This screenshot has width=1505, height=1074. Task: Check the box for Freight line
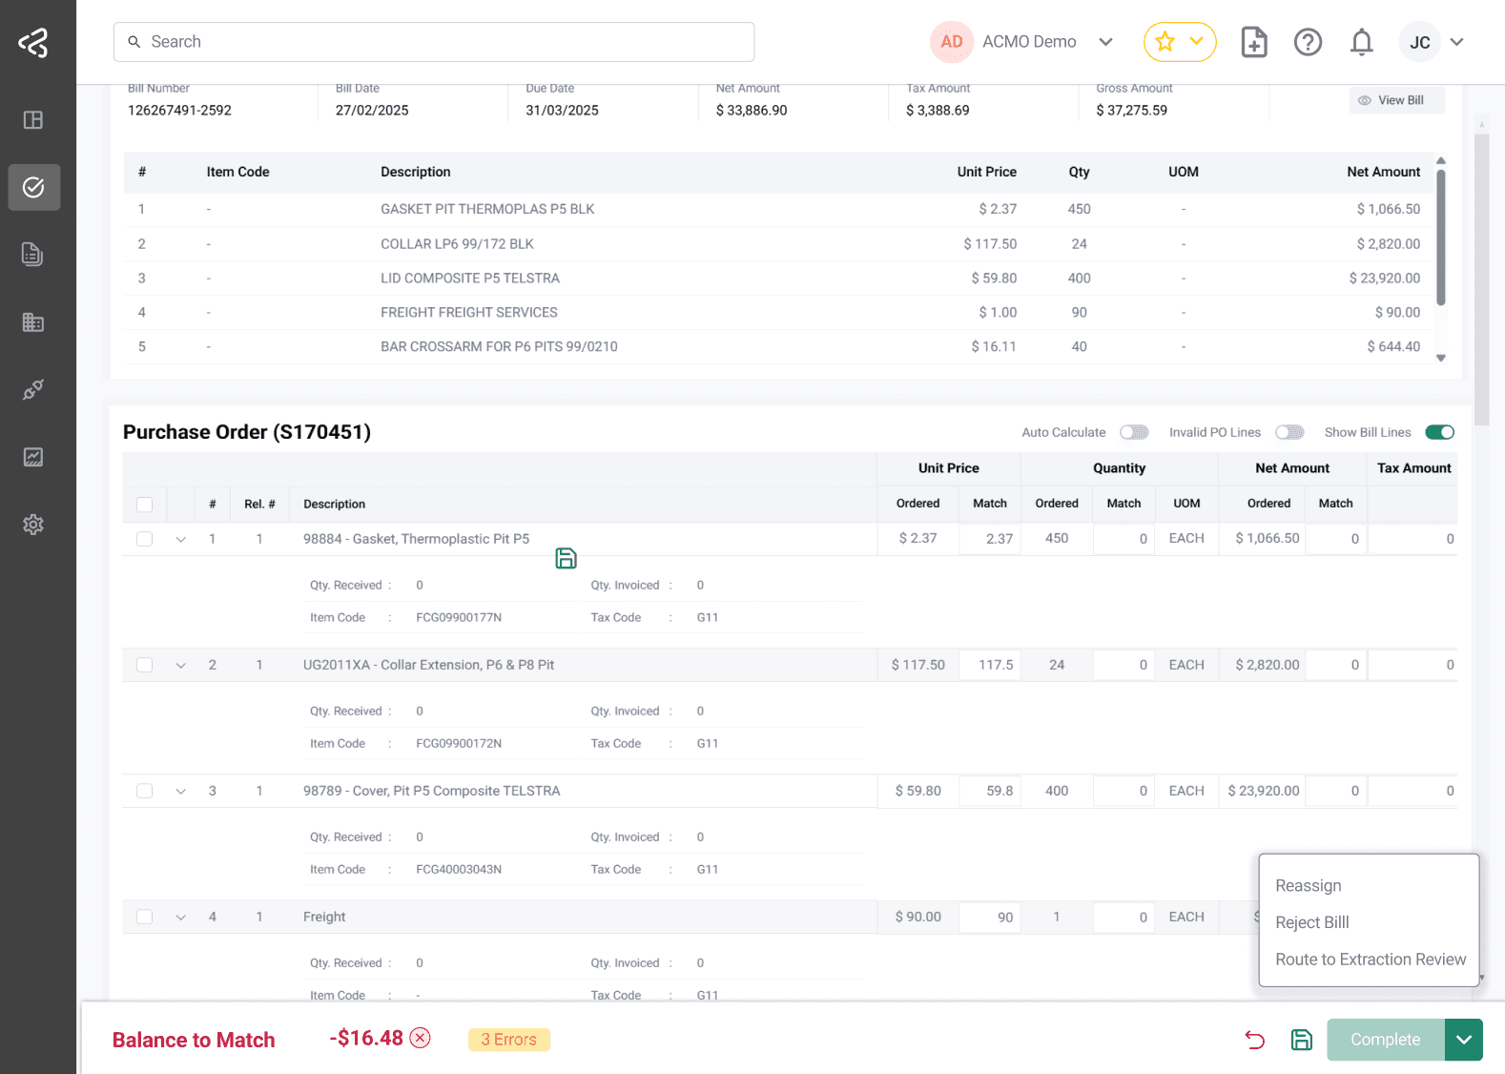tap(145, 917)
